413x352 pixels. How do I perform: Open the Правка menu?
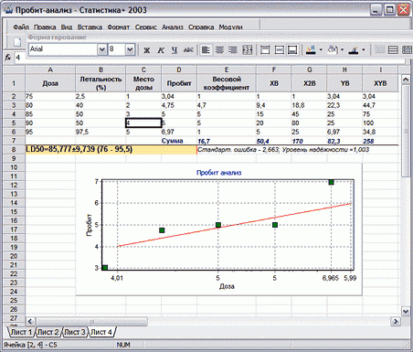[x=45, y=27]
